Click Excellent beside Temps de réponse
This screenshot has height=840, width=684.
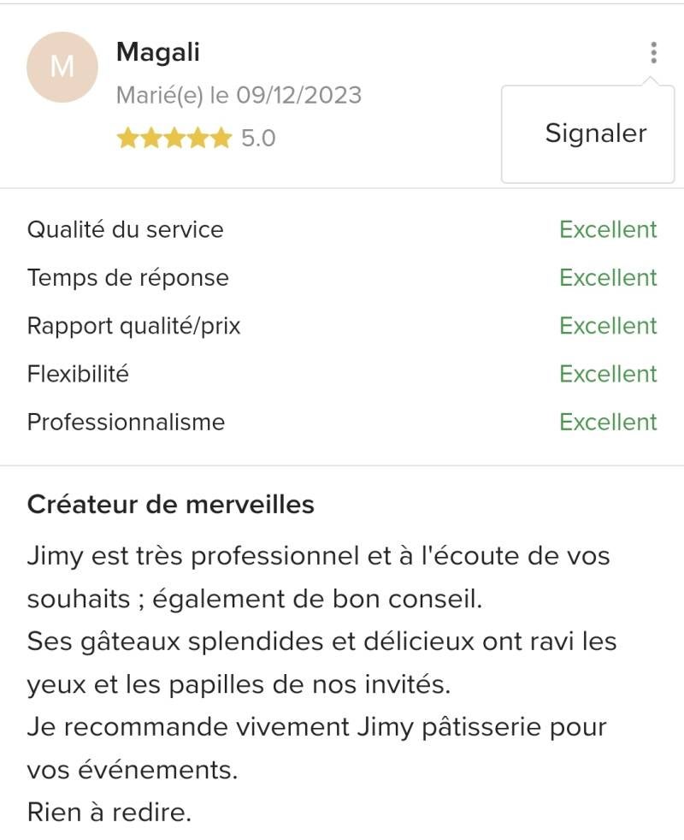pos(608,277)
